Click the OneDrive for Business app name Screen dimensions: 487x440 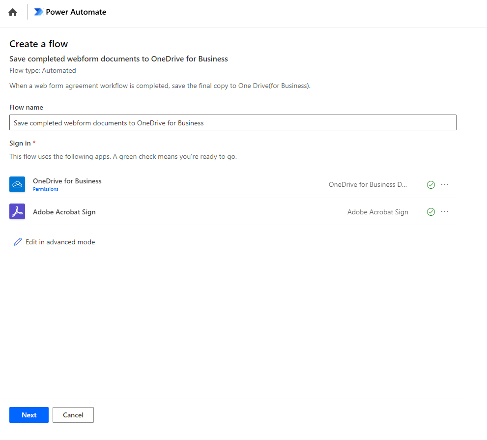(x=67, y=181)
